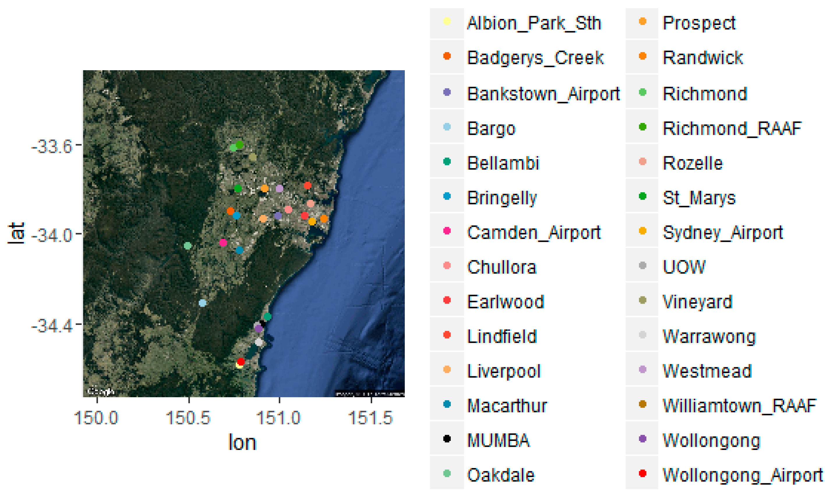Click the Bargo legend color dot
The image size is (834, 496).
click(x=447, y=127)
